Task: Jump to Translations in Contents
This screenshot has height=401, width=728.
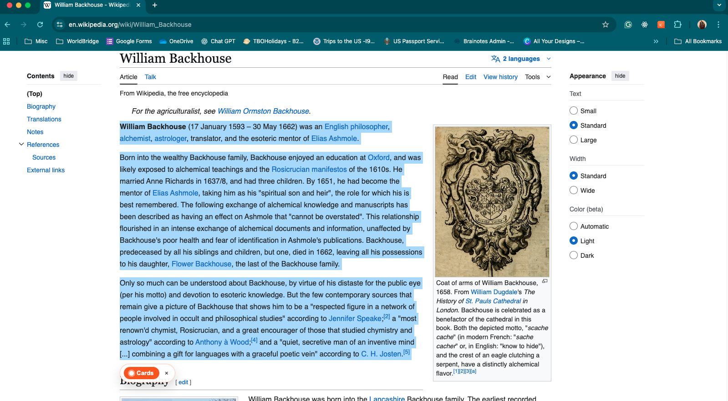Action: coord(44,119)
